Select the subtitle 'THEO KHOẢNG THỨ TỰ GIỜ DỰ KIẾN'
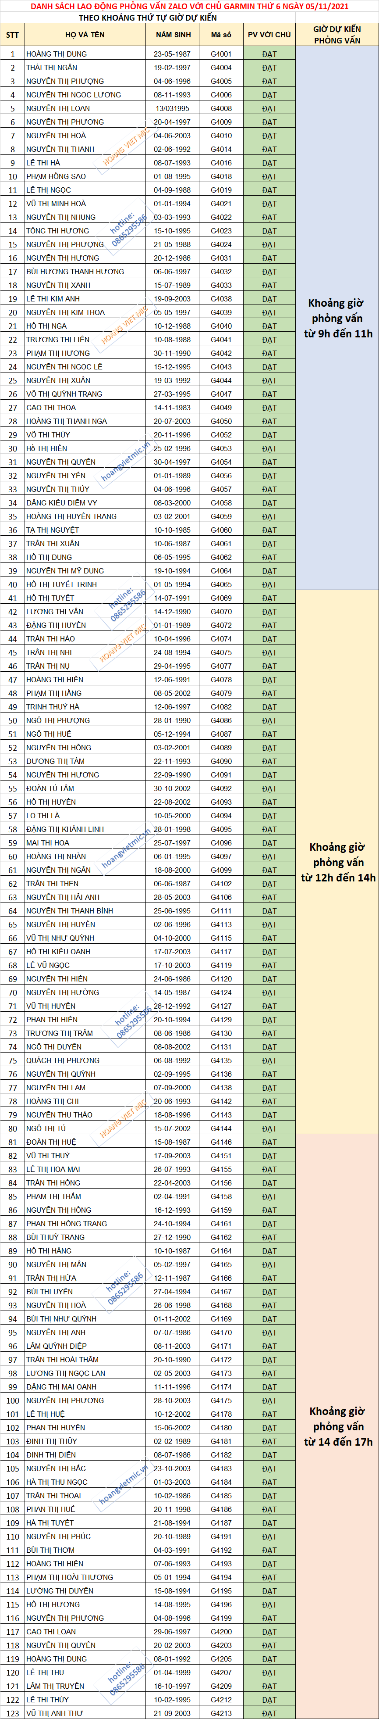This screenshot has height=1719, width=379. pyautogui.click(x=148, y=18)
